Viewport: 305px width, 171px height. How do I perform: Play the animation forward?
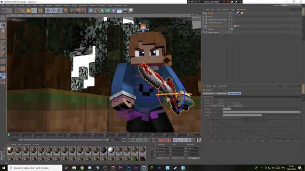139,140
